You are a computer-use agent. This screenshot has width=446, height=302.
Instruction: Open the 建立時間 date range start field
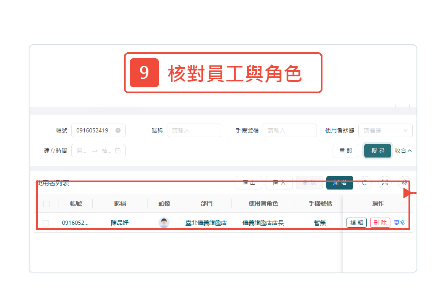click(x=82, y=151)
